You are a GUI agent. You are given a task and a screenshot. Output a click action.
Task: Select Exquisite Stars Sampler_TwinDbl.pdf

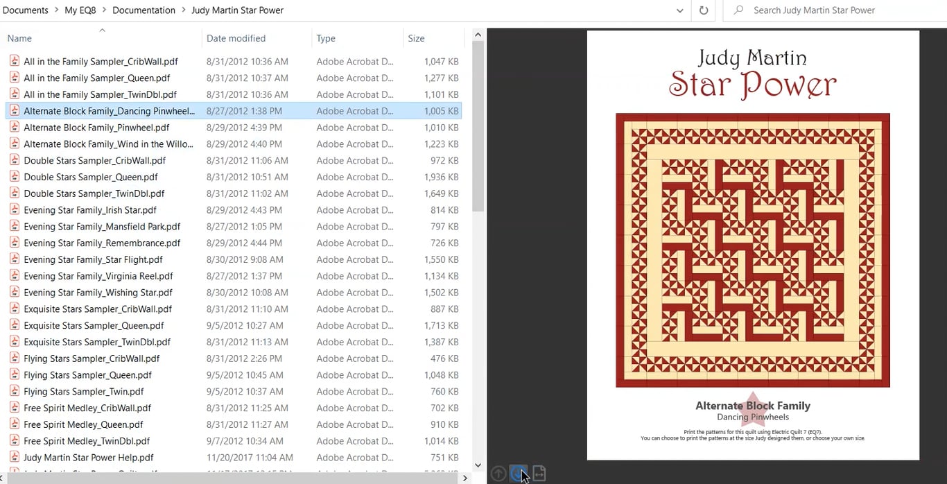(x=97, y=342)
